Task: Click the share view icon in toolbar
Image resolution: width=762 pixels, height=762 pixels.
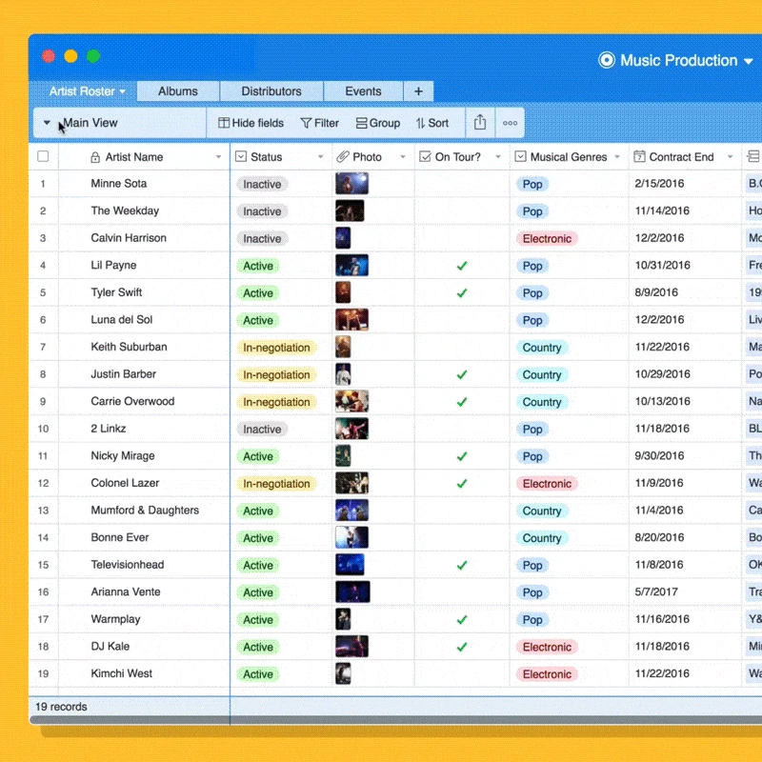Action: pos(480,123)
